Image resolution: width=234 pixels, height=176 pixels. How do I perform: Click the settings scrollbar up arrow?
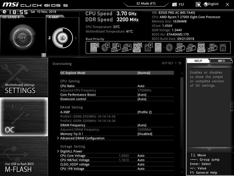[182, 73]
